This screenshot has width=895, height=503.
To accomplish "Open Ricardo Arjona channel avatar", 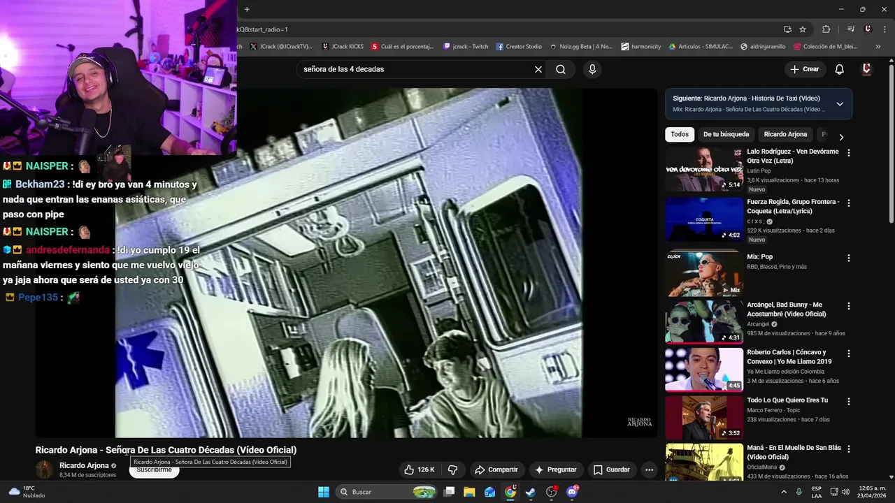I will 44,469.
